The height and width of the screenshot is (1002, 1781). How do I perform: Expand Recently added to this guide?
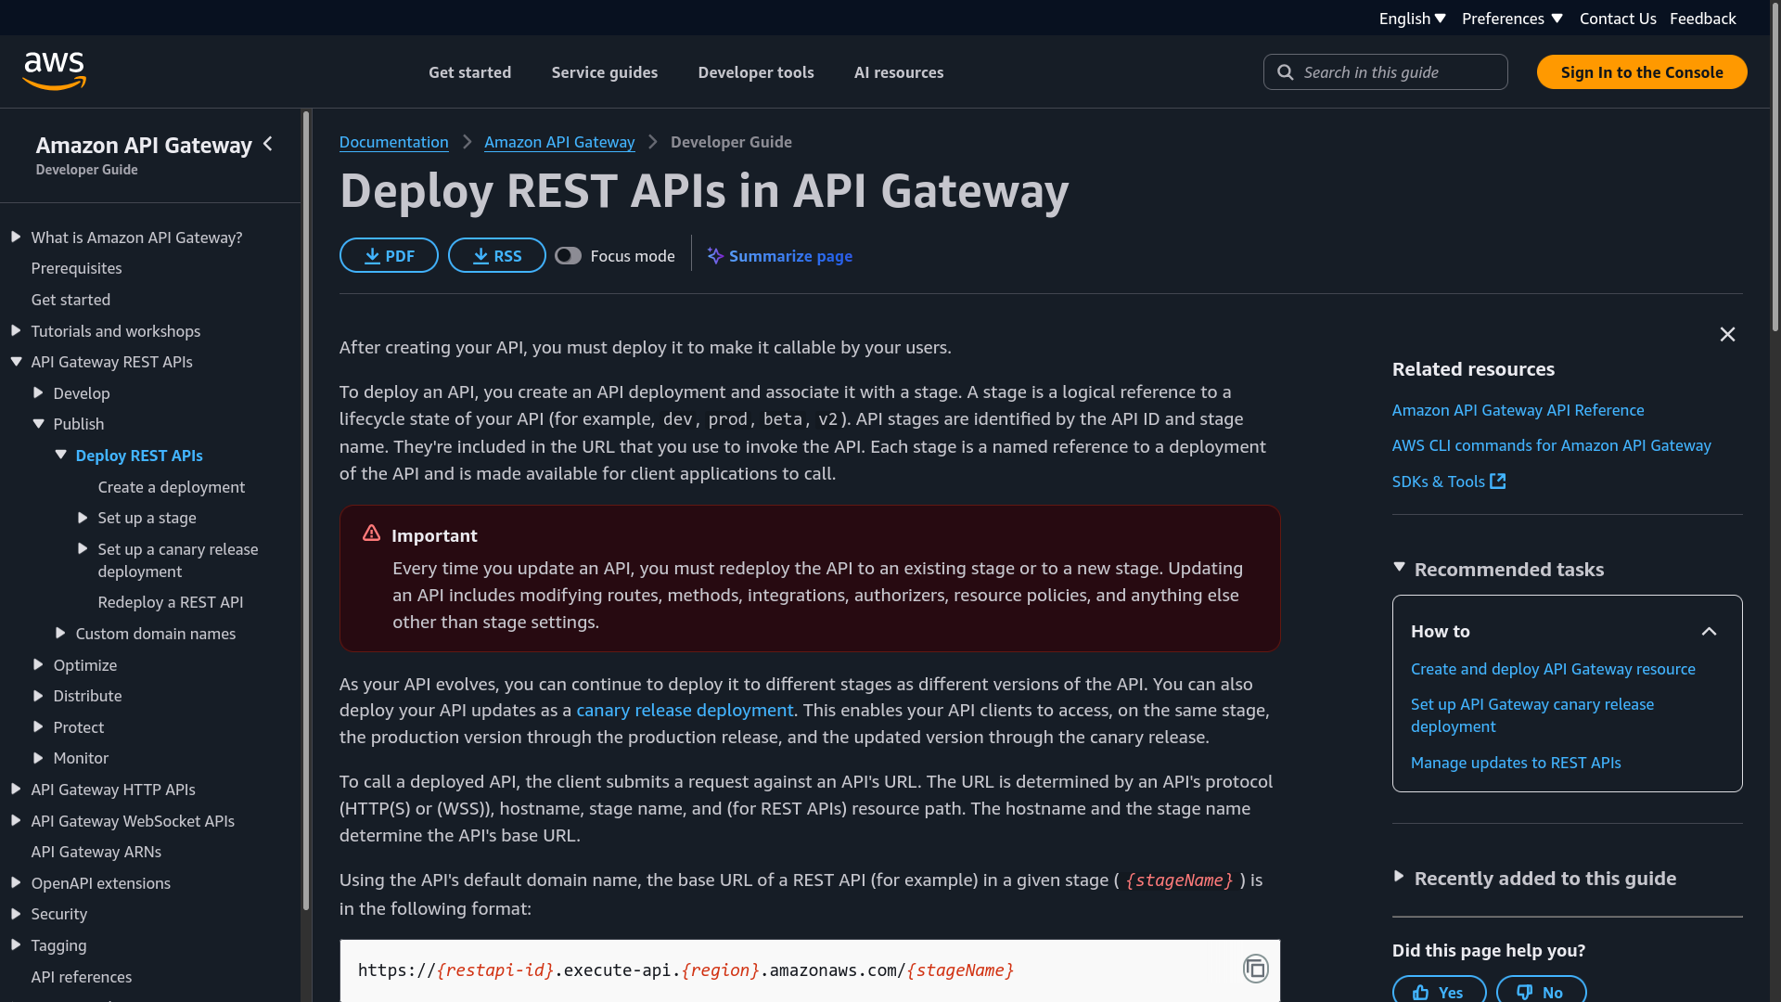pos(1399,877)
